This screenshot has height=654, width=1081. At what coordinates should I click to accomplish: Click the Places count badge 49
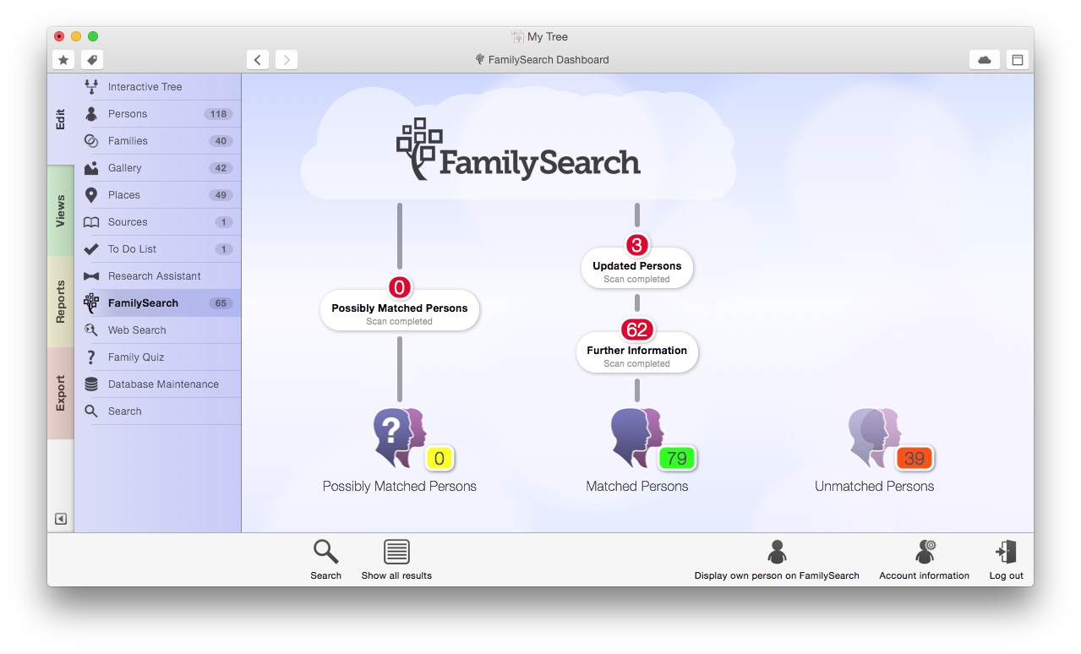221,195
